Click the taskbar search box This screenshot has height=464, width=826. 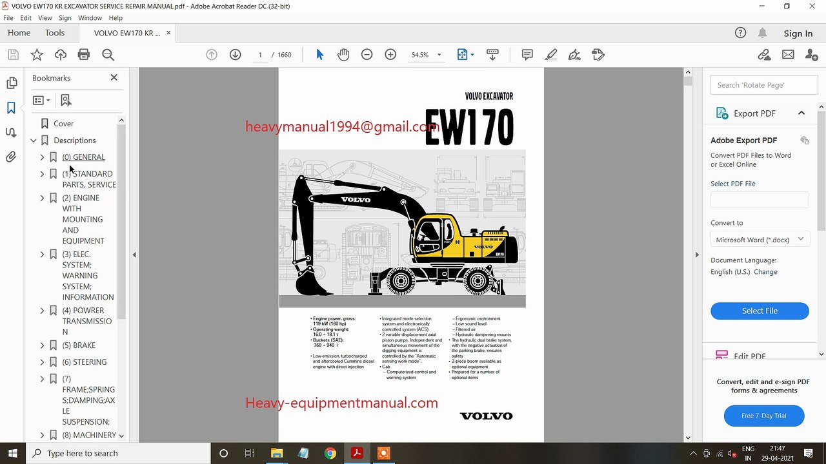[119, 453]
